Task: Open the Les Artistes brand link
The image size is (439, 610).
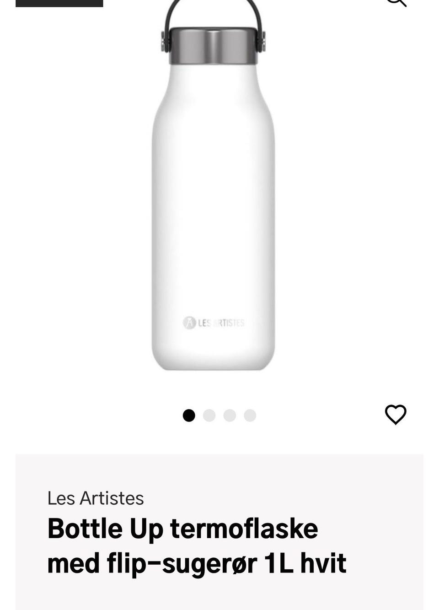Action: pyautogui.click(x=96, y=498)
